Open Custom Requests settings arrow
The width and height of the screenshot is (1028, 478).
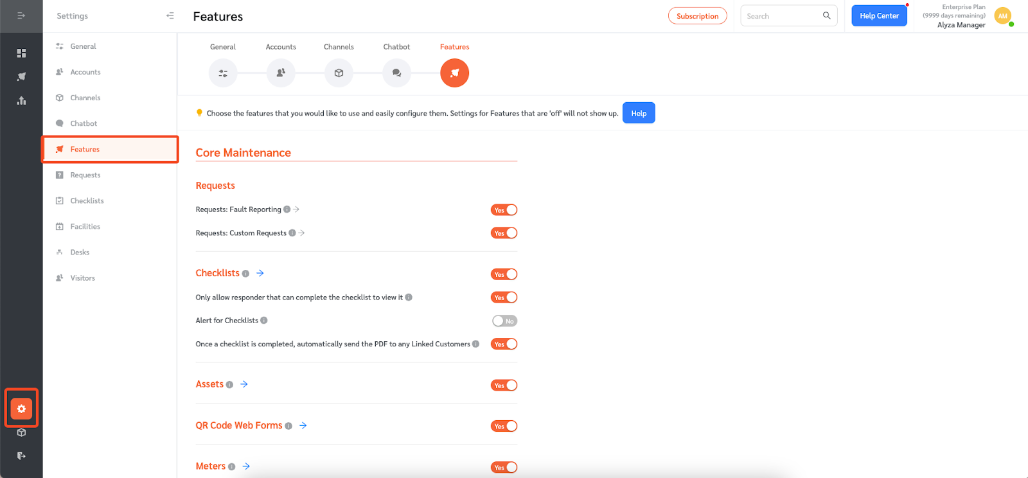click(x=301, y=233)
